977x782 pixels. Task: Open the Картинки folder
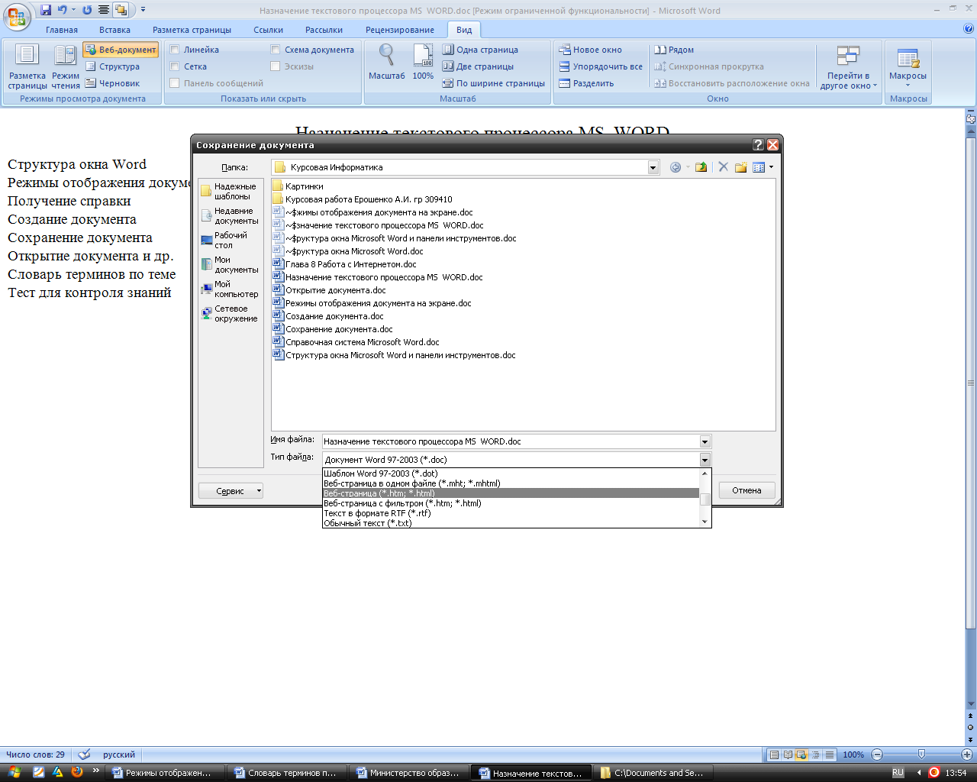(298, 186)
